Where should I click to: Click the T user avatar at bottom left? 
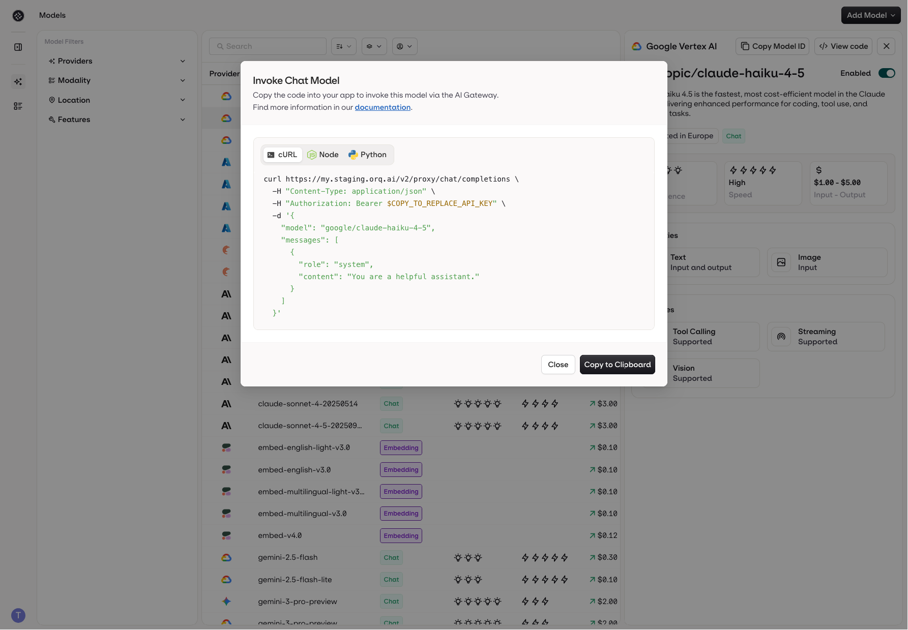(x=18, y=615)
